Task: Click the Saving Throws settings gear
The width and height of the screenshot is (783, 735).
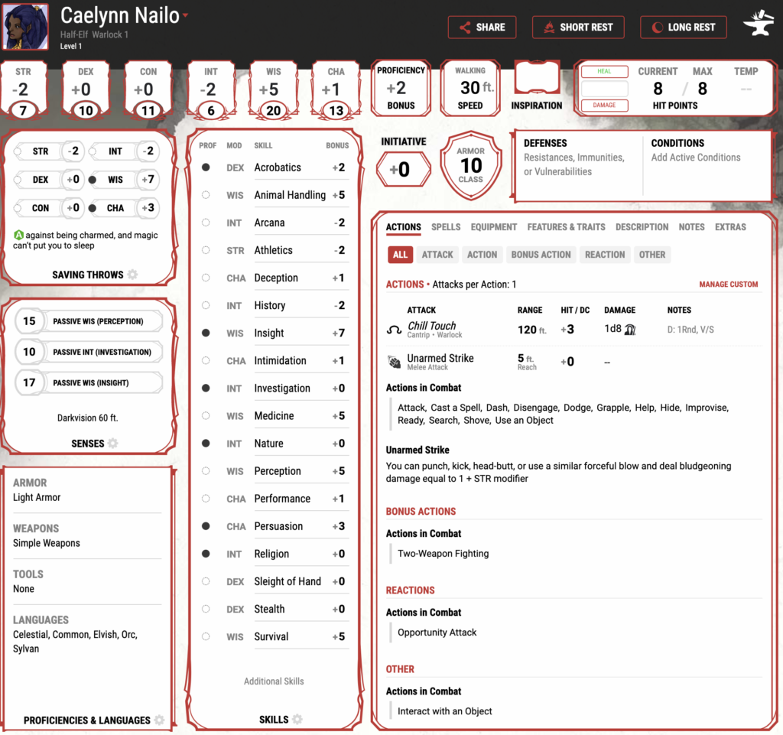Action: click(x=133, y=275)
